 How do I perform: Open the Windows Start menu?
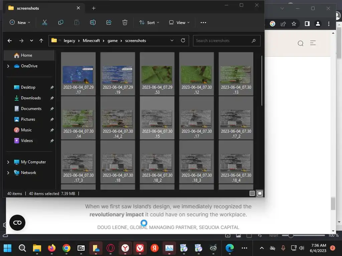[8, 248]
